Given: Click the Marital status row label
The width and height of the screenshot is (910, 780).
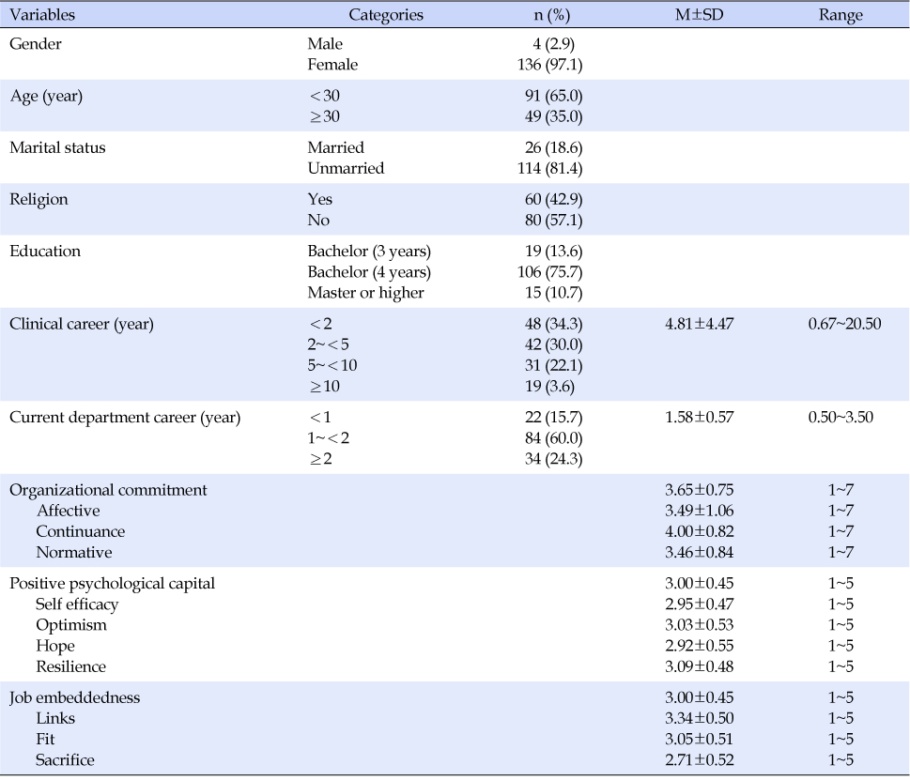Looking at the screenshot, I should click(x=57, y=147).
